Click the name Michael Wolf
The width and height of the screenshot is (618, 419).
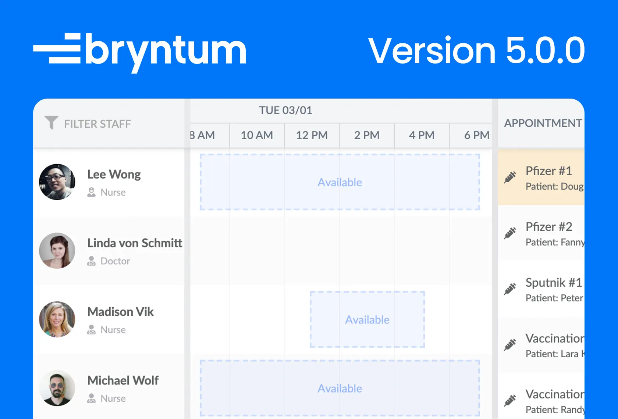123,380
